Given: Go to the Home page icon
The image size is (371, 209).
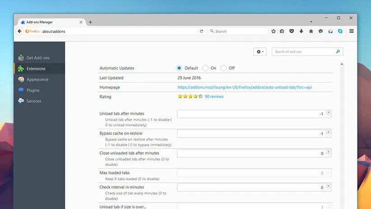Looking at the screenshot, I should pyautogui.click(x=311, y=31).
